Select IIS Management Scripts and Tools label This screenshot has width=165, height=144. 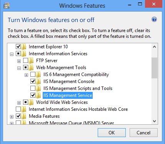(78, 88)
